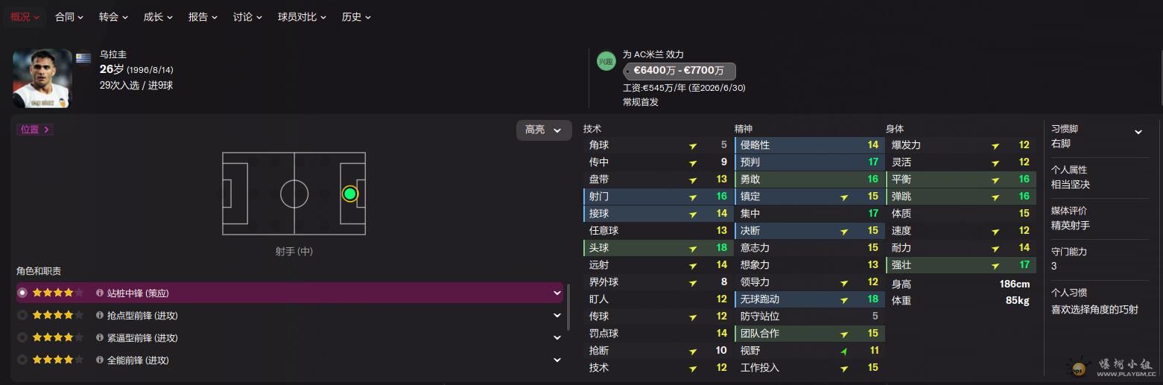Click the green striker position dot
This screenshot has width=1163, height=385.
pos(349,194)
